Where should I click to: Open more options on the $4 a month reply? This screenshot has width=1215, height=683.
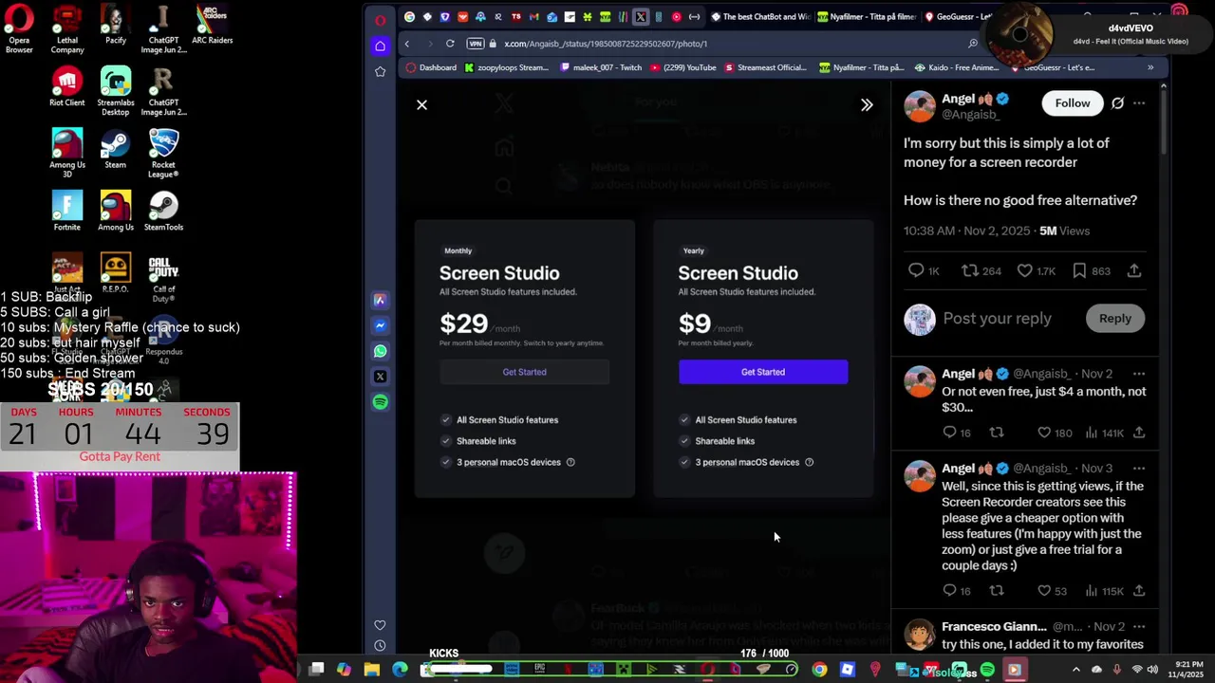[1139, 374]
